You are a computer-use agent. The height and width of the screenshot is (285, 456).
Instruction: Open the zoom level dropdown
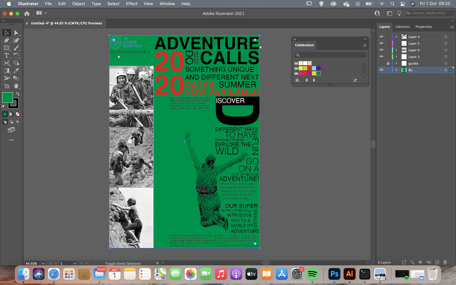[x=43, y=263]
